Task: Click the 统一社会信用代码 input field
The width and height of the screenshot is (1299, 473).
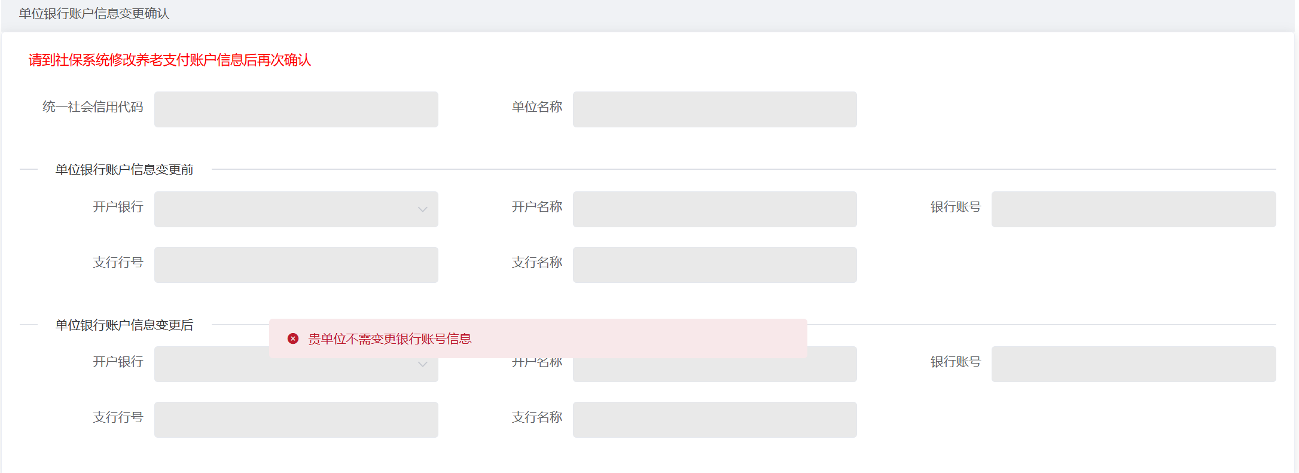Action: 296,109
